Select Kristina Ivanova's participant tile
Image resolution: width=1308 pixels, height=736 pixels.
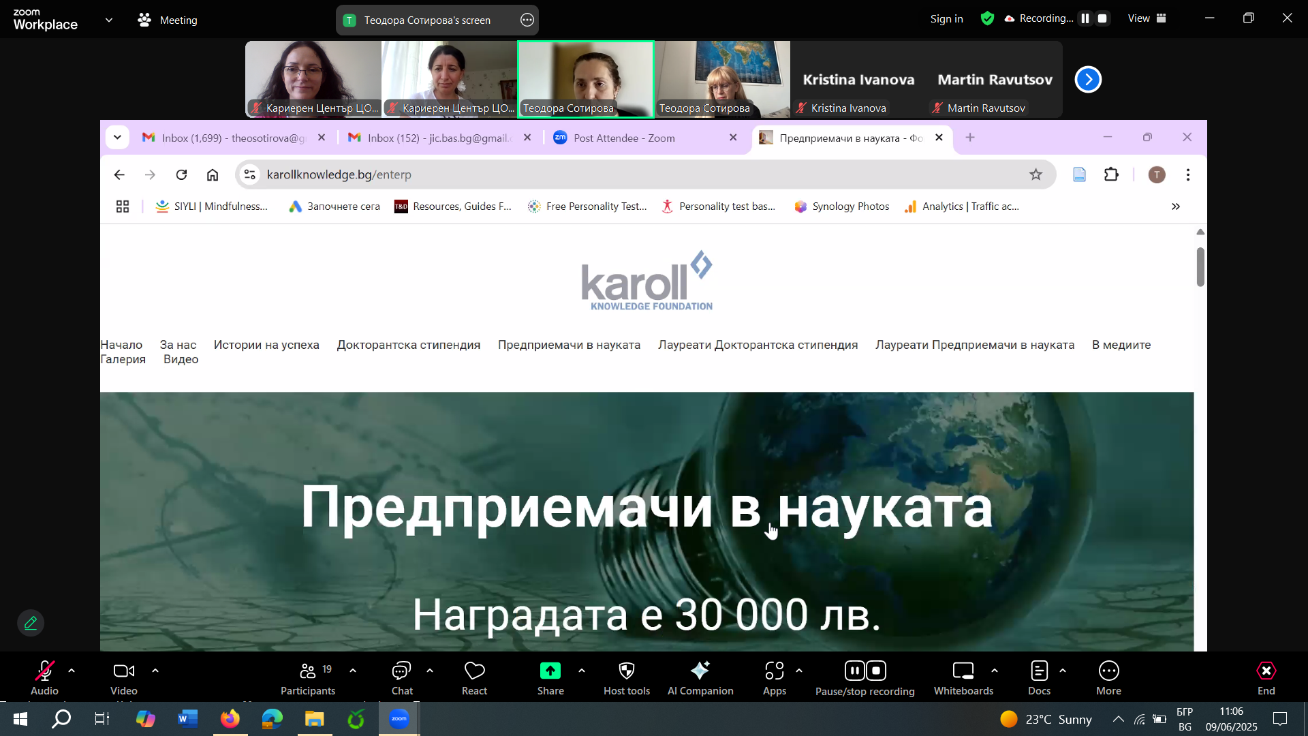click(858, 80)
